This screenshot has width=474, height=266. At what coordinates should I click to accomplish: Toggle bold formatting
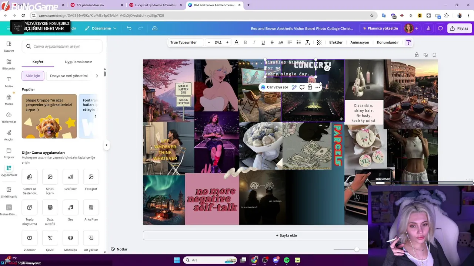[245, 42]
